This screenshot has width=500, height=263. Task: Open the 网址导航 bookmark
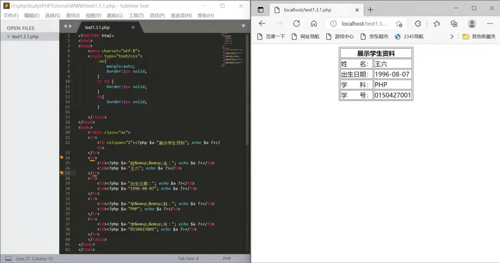click(306, 37)
